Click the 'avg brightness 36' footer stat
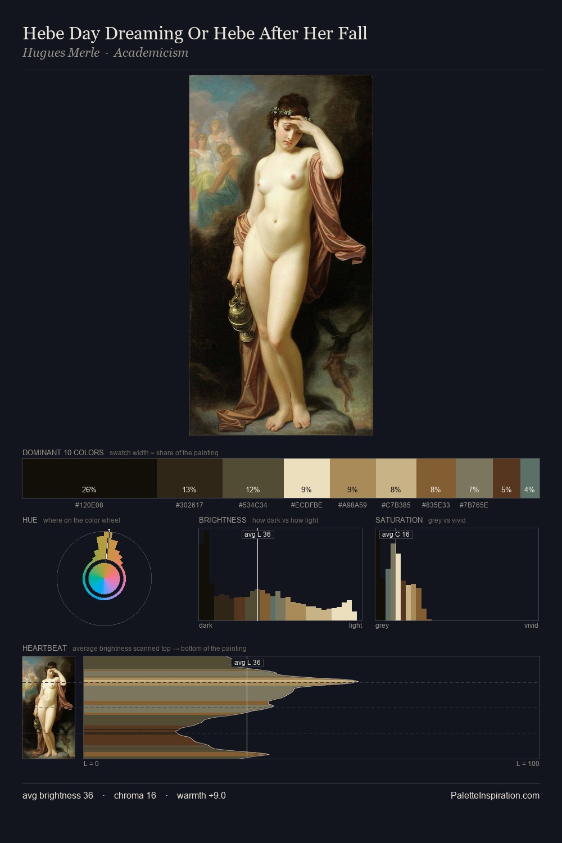Screen dimensions: 562x843 (x=58, y=796)
